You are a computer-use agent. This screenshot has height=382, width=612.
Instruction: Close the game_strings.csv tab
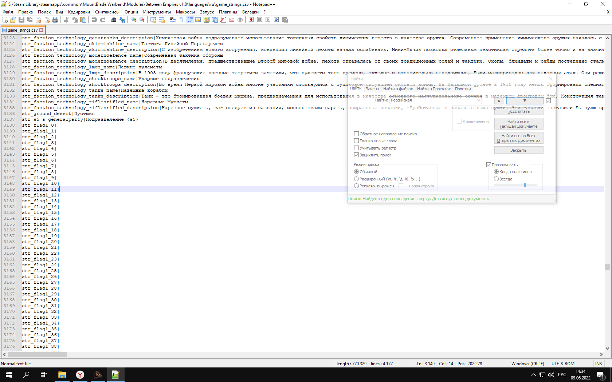(41, 30)
